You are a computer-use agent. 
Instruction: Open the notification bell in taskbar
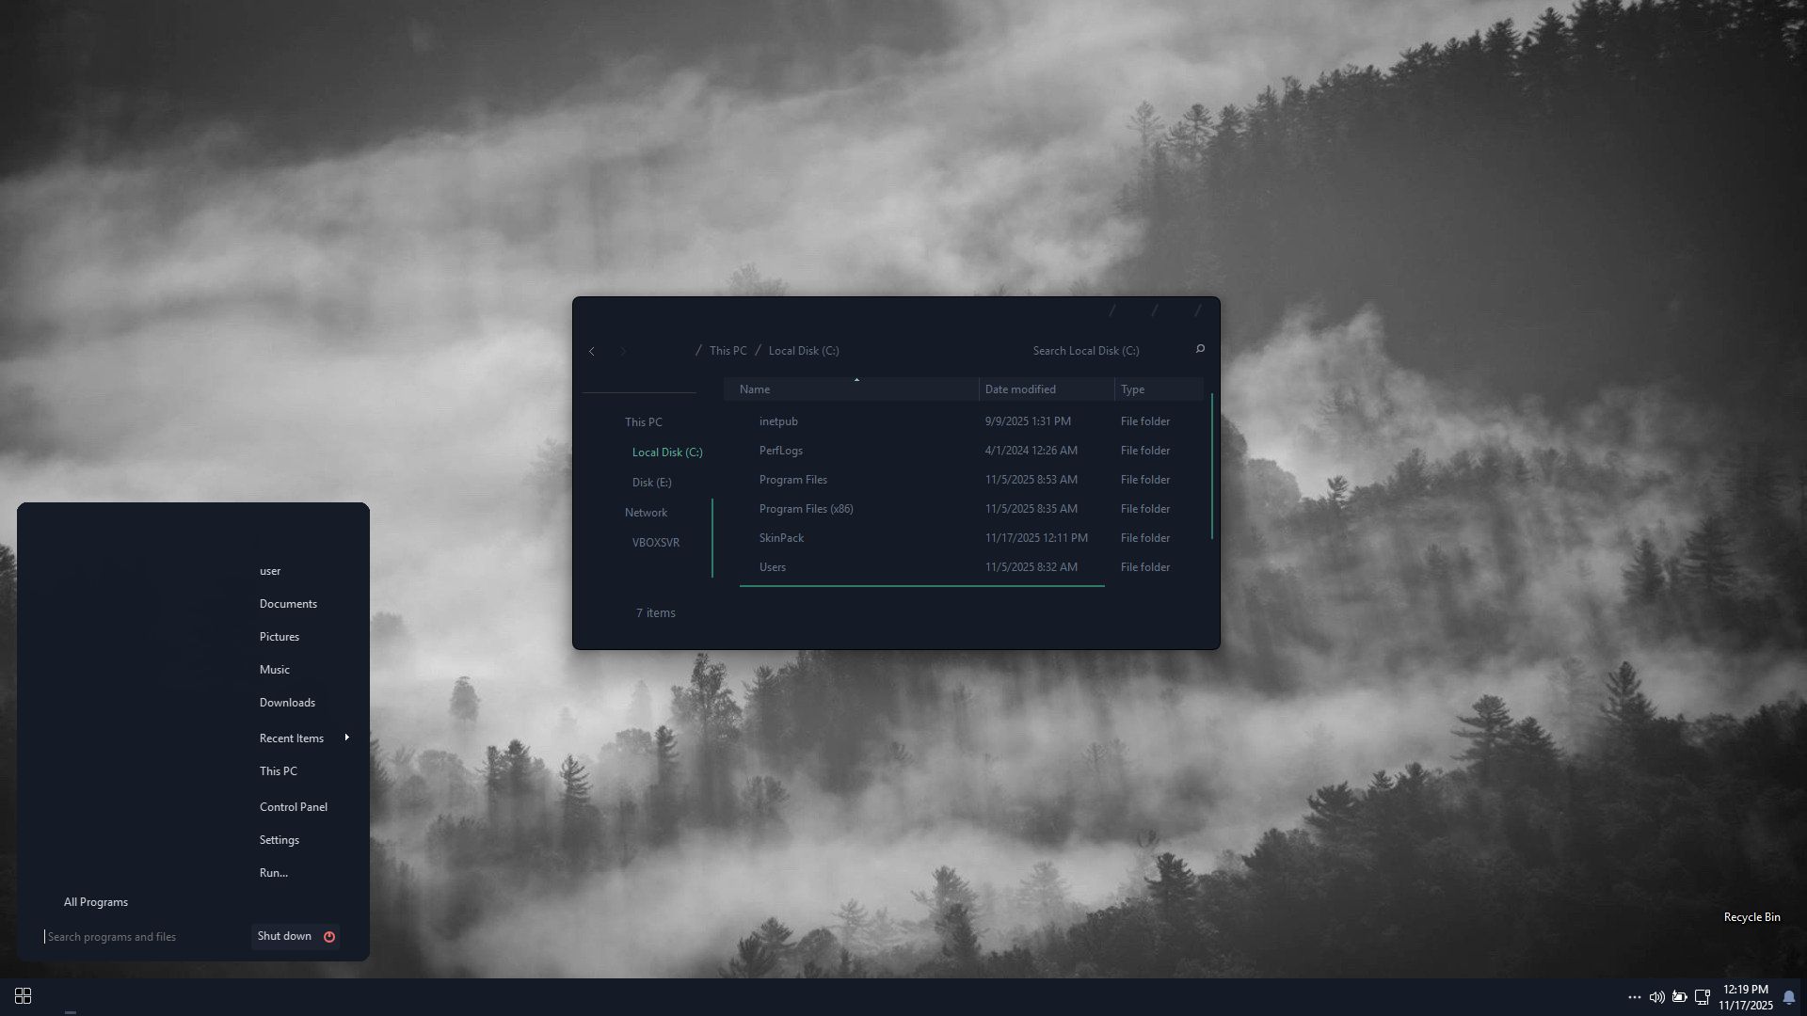click(x=1789, y=997)
